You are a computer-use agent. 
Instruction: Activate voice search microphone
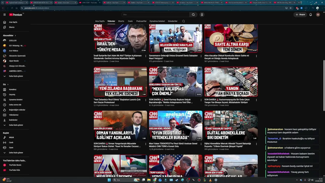202,15
